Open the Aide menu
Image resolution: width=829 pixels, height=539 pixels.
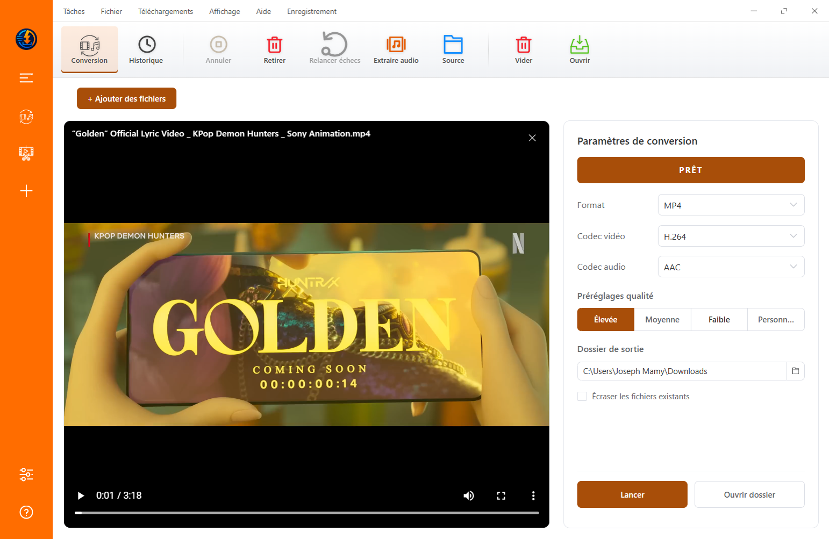click(263, 11)
